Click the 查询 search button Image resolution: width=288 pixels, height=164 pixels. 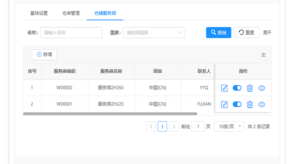click(x=218, y=32)
